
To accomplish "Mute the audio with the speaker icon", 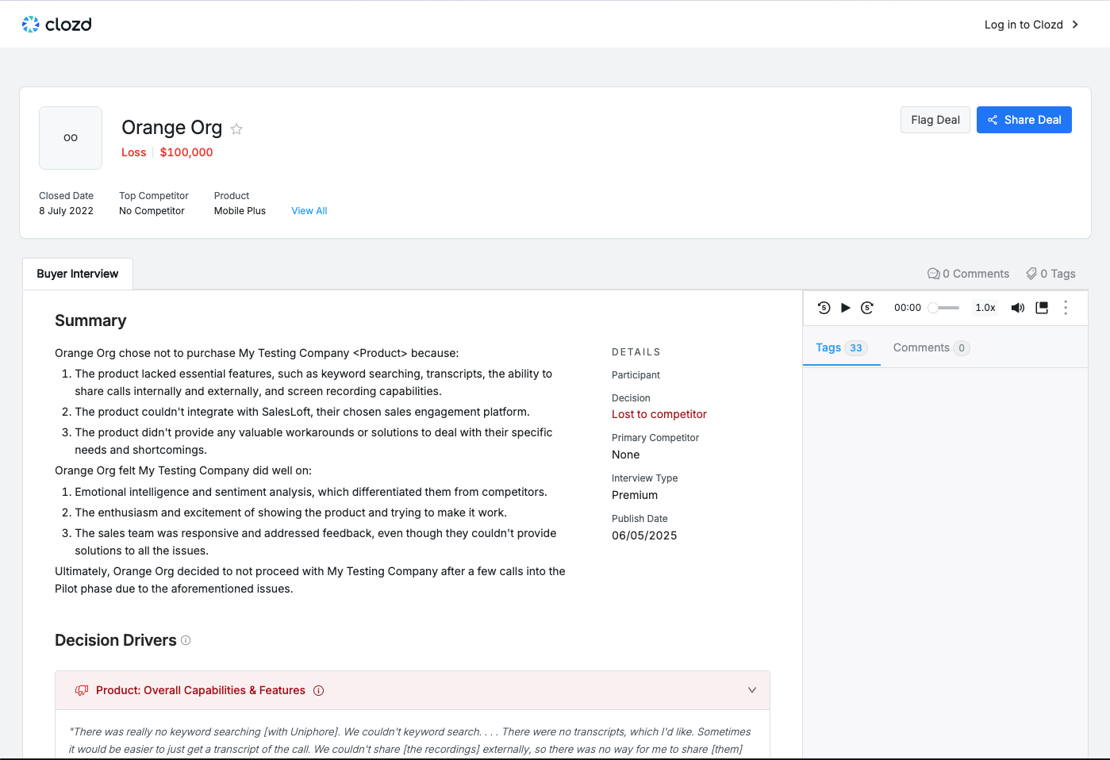I will point(1018,308).
